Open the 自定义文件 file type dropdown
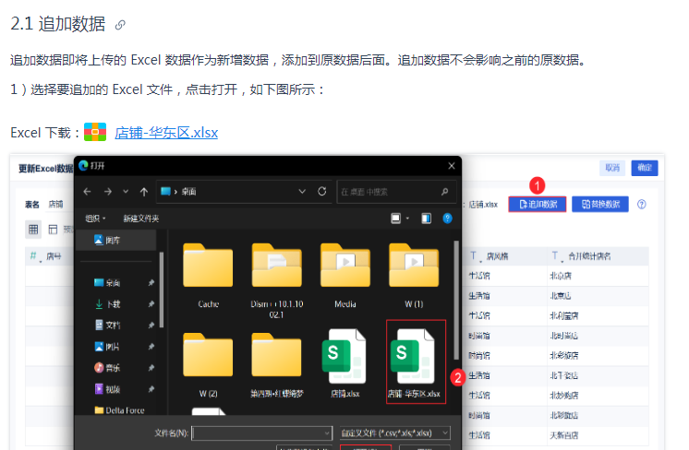The width and height of the screenshot is (689, 450). (395, 433)
